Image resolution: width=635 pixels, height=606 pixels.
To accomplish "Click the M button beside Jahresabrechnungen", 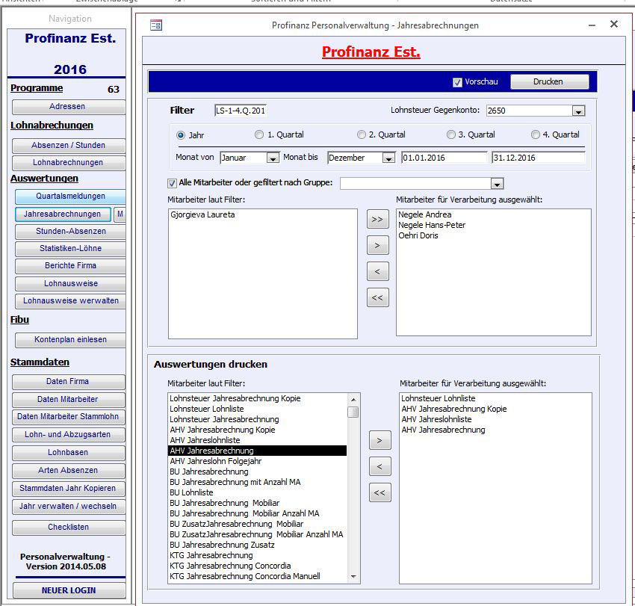I will coord(120,214).
